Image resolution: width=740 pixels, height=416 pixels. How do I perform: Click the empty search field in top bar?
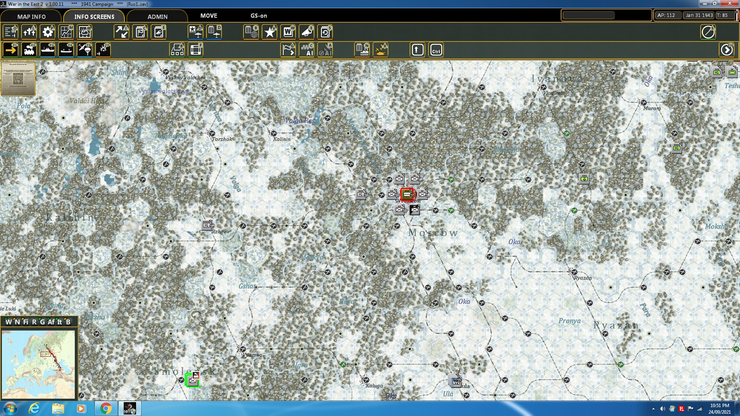(589, 15)
